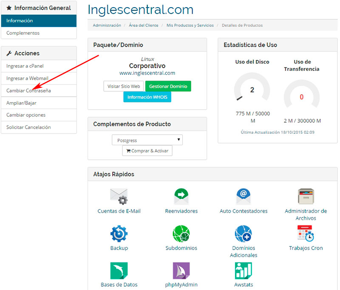
Task: Click the Uso del Disco gauge
Action: coord(252,87)
